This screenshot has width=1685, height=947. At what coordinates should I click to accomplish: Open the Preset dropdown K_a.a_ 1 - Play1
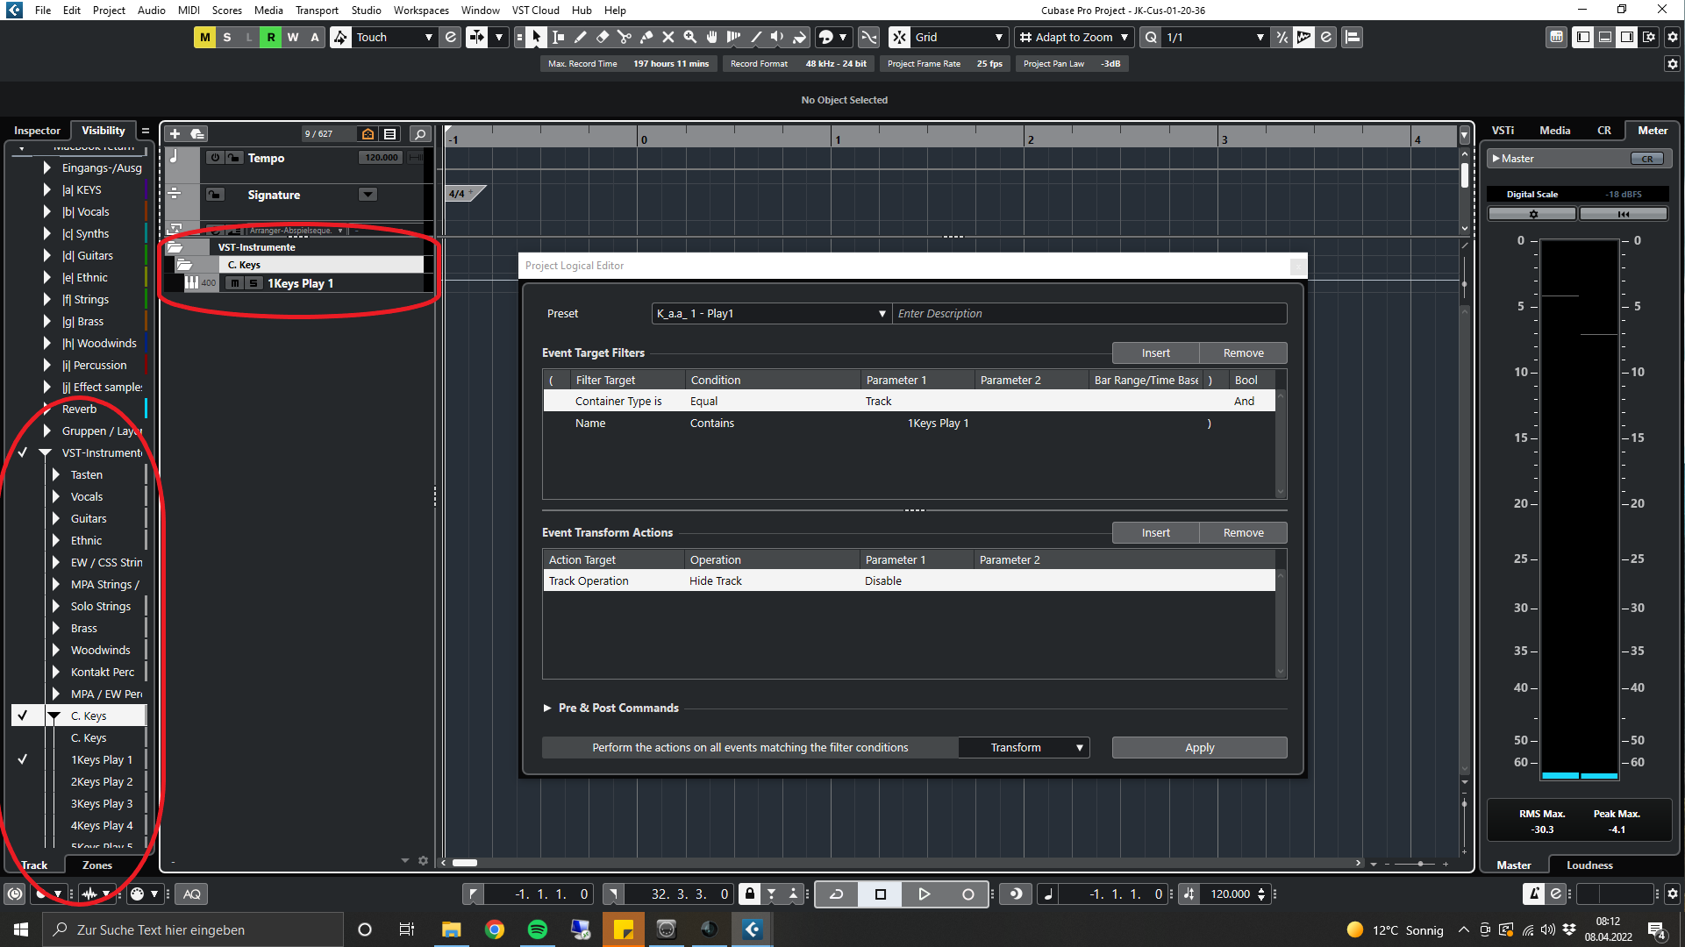(770, 314)
